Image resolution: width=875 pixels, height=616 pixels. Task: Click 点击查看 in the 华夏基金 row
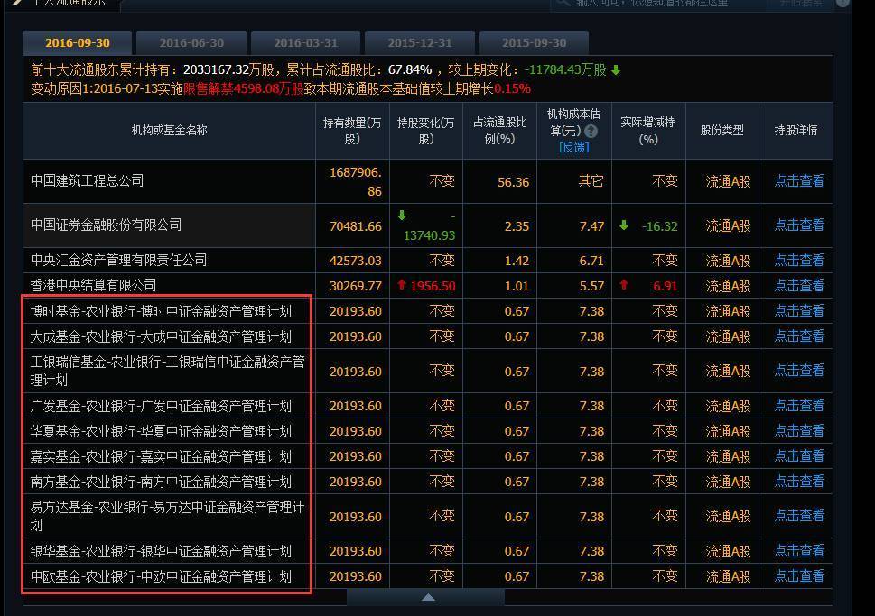(x=799, y=431)
